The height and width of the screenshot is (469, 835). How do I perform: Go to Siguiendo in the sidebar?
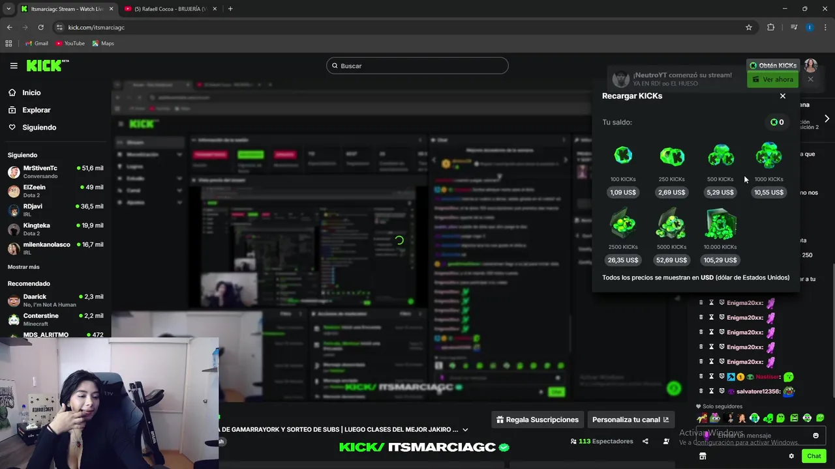tap(32, 128)
